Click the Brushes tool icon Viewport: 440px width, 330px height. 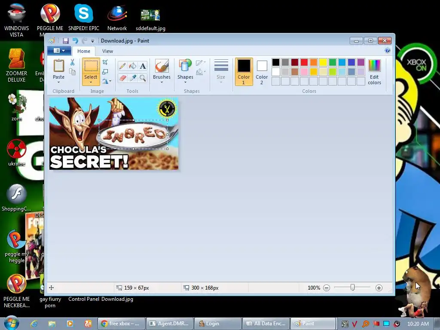(162, 66)
